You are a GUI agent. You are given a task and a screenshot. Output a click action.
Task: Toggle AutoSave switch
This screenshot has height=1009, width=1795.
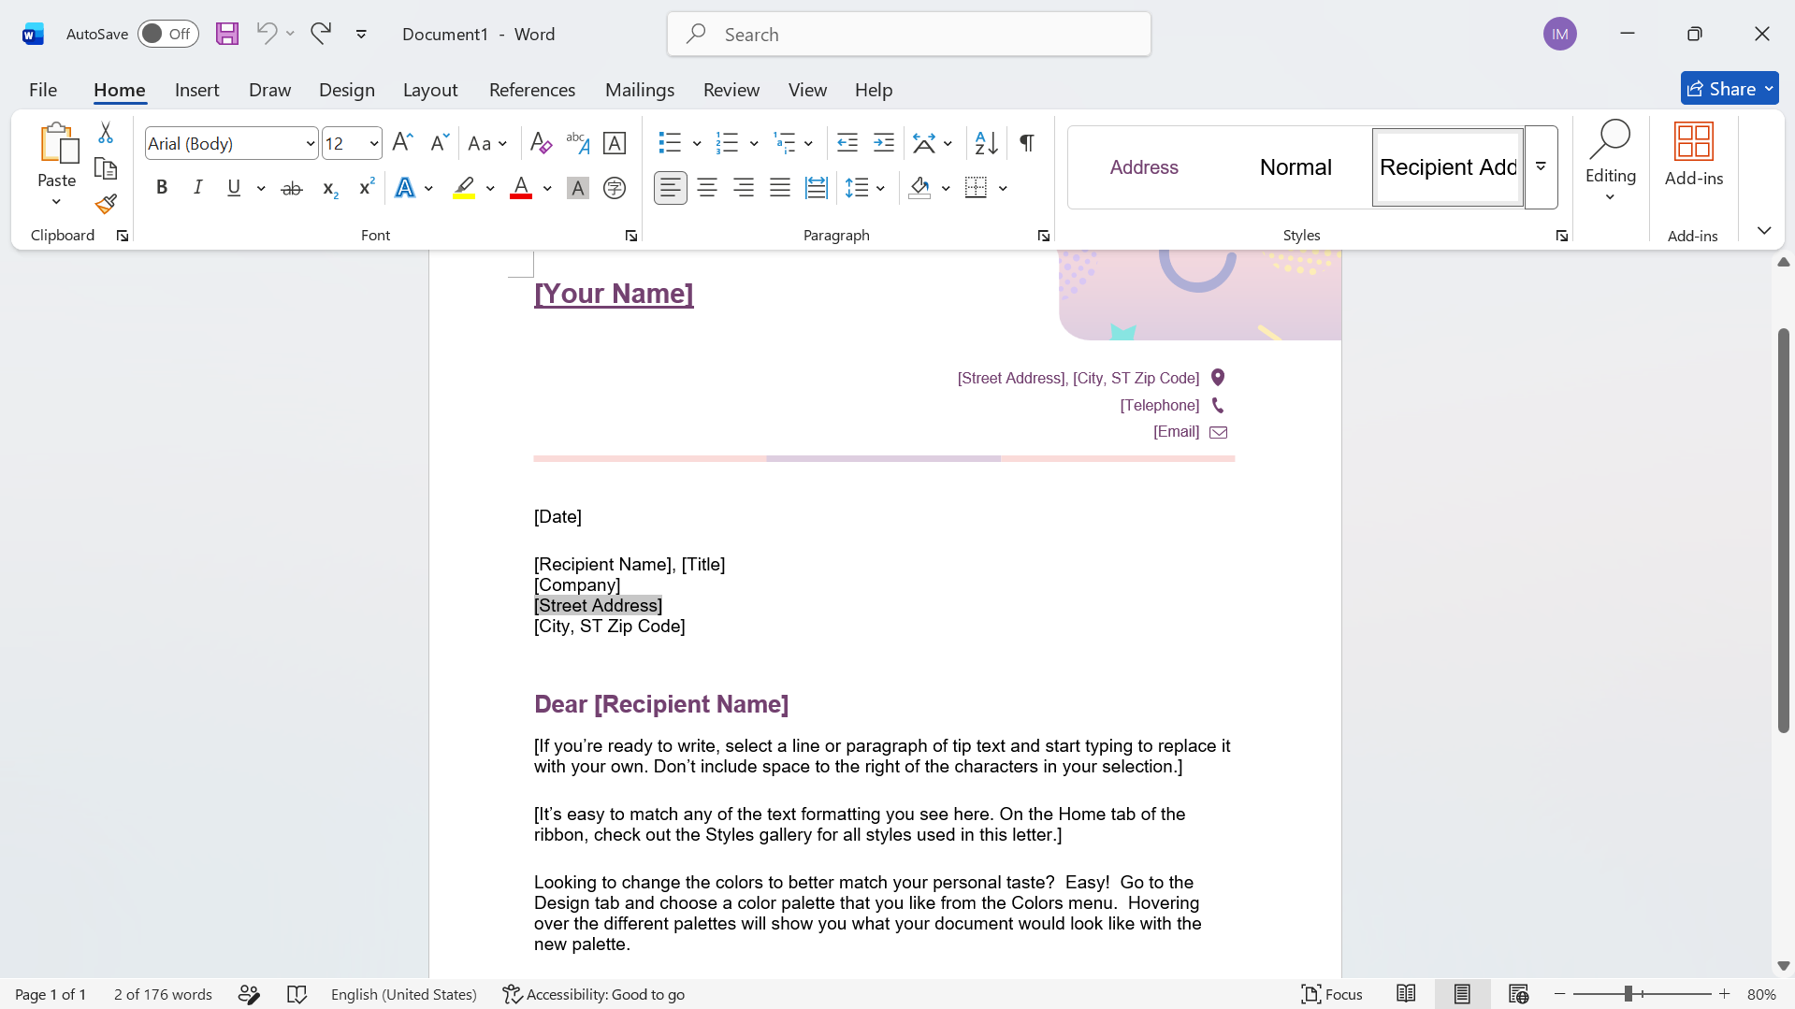[x=168, y=34]
